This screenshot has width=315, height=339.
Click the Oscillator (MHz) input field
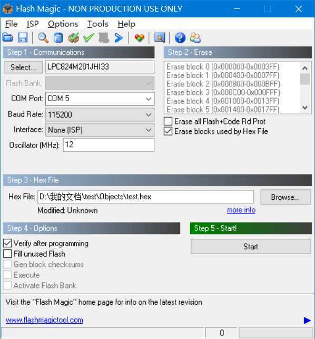(x=109, y=145)
